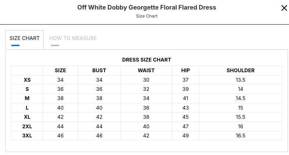The width and height of the screenshot is (289, 155).
Task: Select the 3XL row label
Action: [27, 136]
